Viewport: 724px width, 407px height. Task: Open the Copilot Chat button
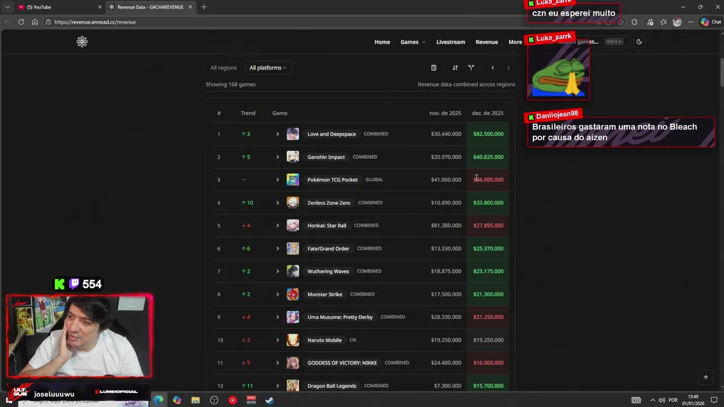(x=710, y=22)
